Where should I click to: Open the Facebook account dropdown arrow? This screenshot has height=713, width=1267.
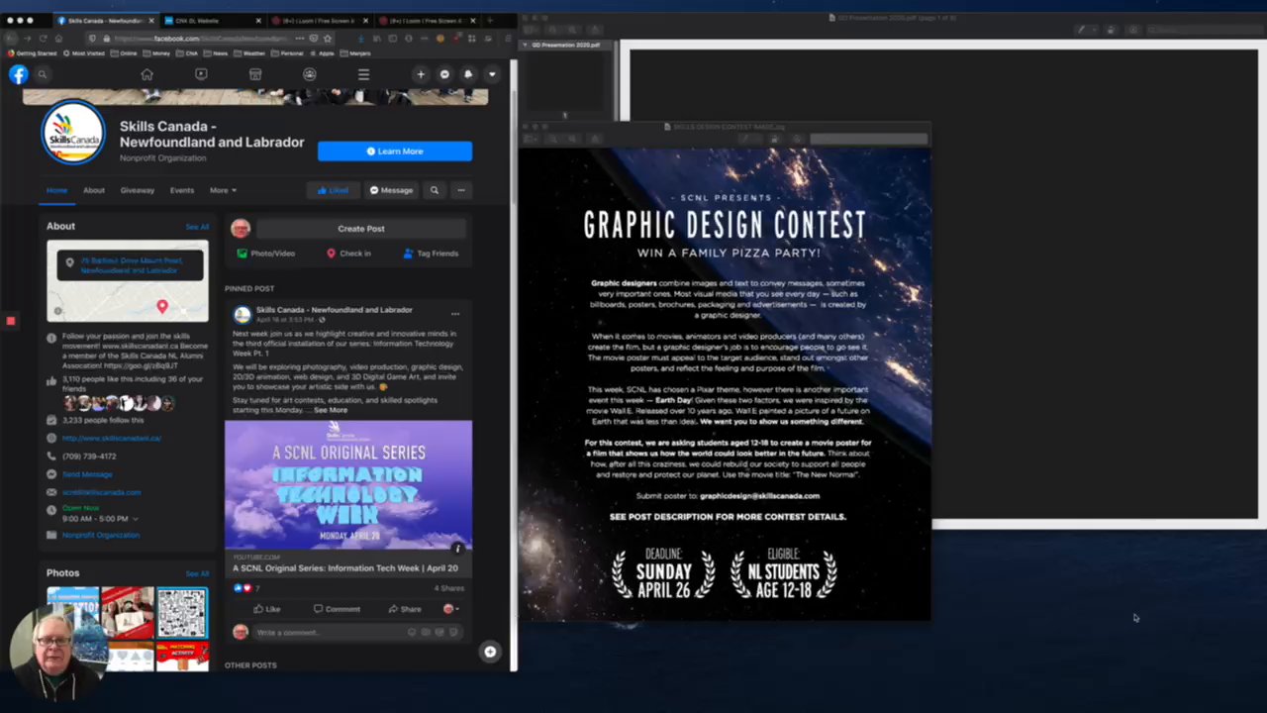click(492, 74)
